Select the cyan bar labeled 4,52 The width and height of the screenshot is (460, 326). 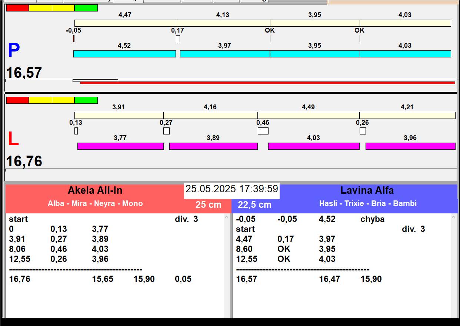pyautogui.click(x=124, y=54)
